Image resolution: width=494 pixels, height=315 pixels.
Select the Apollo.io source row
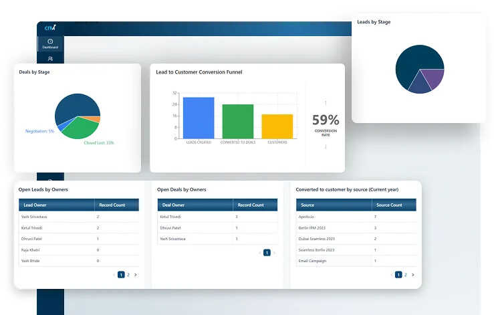[356, 217]
